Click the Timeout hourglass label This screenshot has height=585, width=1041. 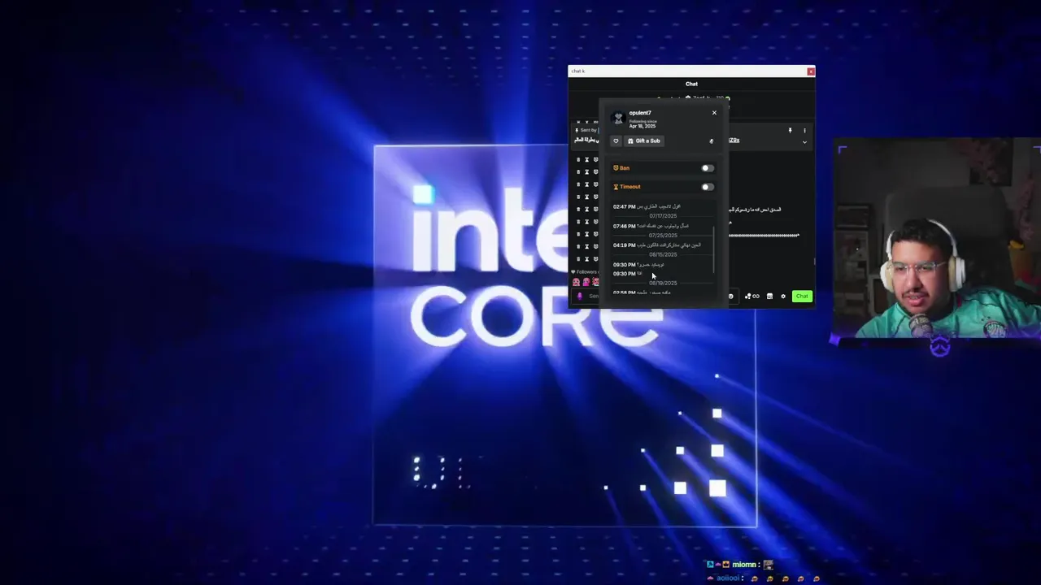coord(626,187)
